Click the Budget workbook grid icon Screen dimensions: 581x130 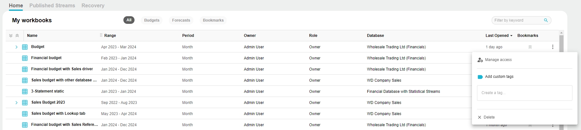pos(25,47)
